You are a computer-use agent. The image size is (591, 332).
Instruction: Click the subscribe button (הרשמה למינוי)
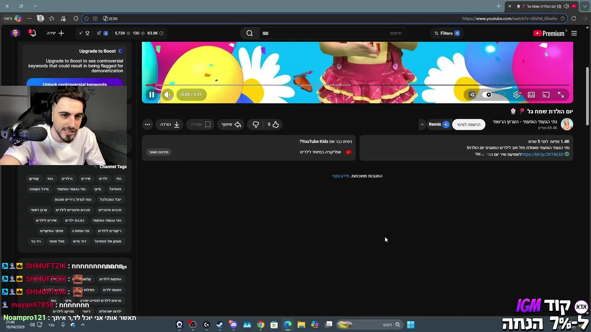pos(469,125)
